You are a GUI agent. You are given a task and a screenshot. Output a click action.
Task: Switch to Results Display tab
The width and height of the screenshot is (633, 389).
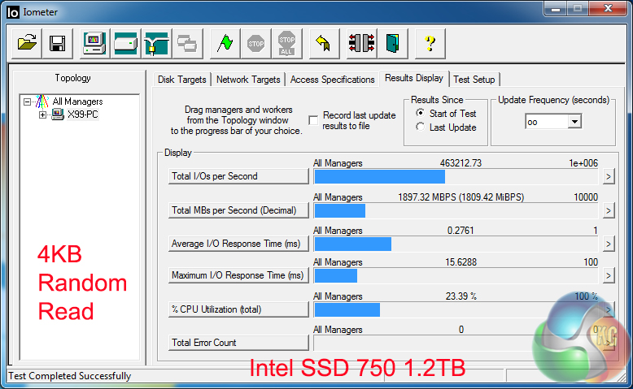tap(414, 78)
